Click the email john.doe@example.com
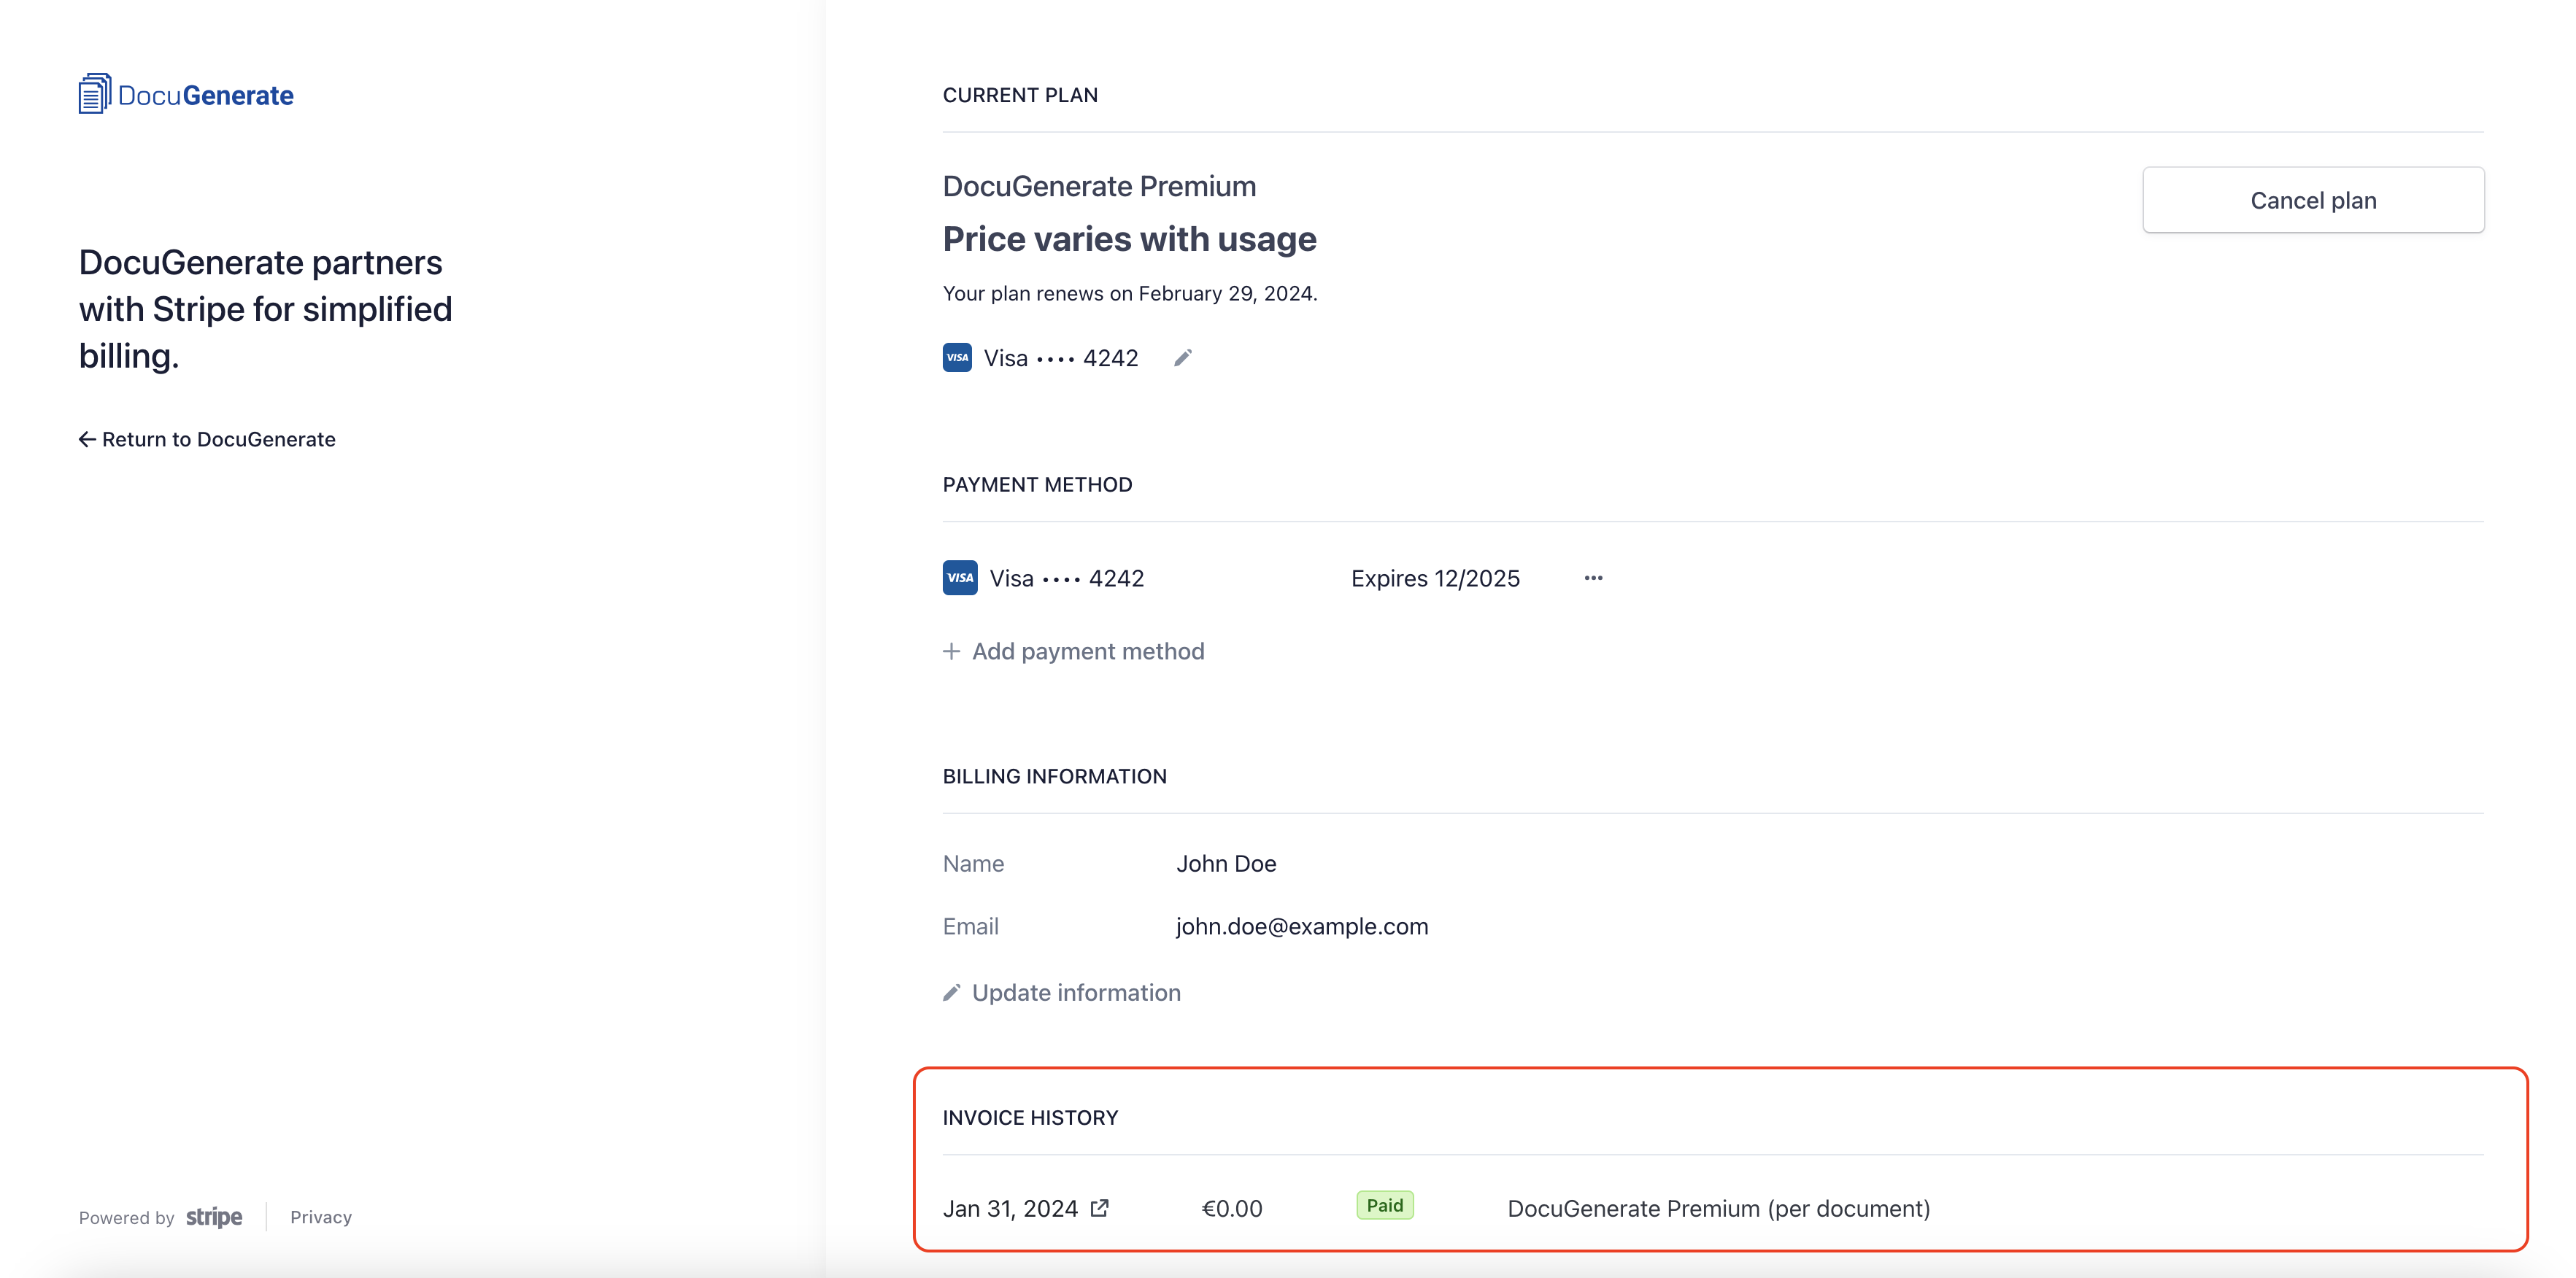The height and width of the screenshot is (1278, 2576). [1301, 926]
